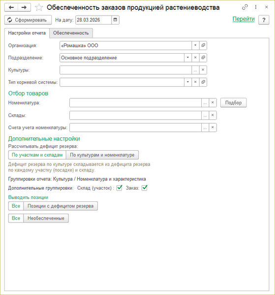Switch to the Настройки отчета tab
Image resolution: width=275 pixels, height=295 pixels.
click(x=27, y=33)
